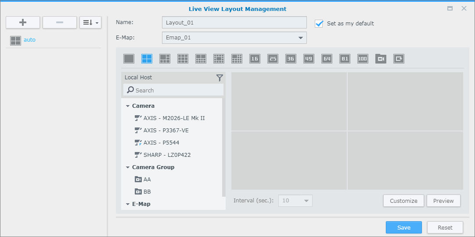The height and width of the screenshot is (237, 475).
Task: Choose the camera group folder layout icon
Action: [x=381, y=59]
